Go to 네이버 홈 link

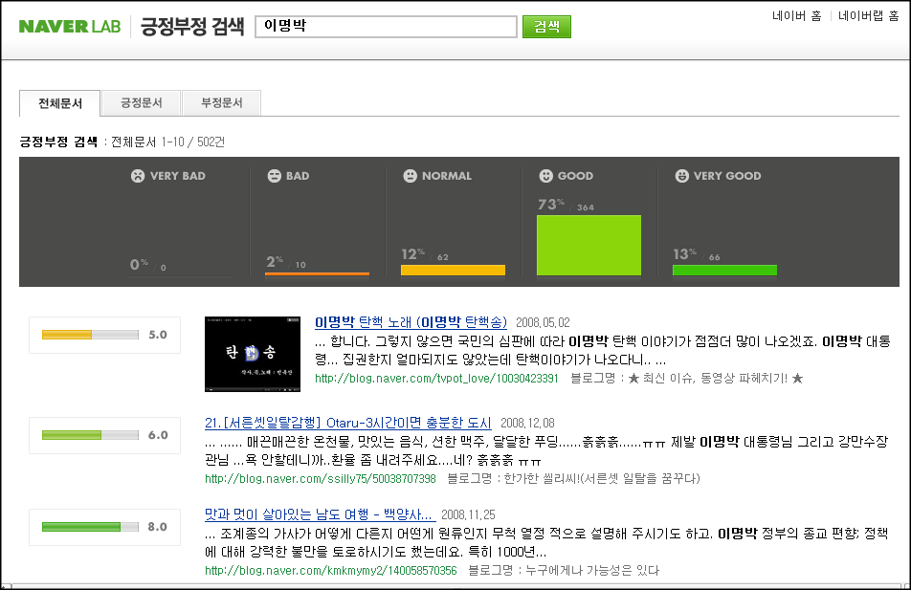[x=796, y=15]
